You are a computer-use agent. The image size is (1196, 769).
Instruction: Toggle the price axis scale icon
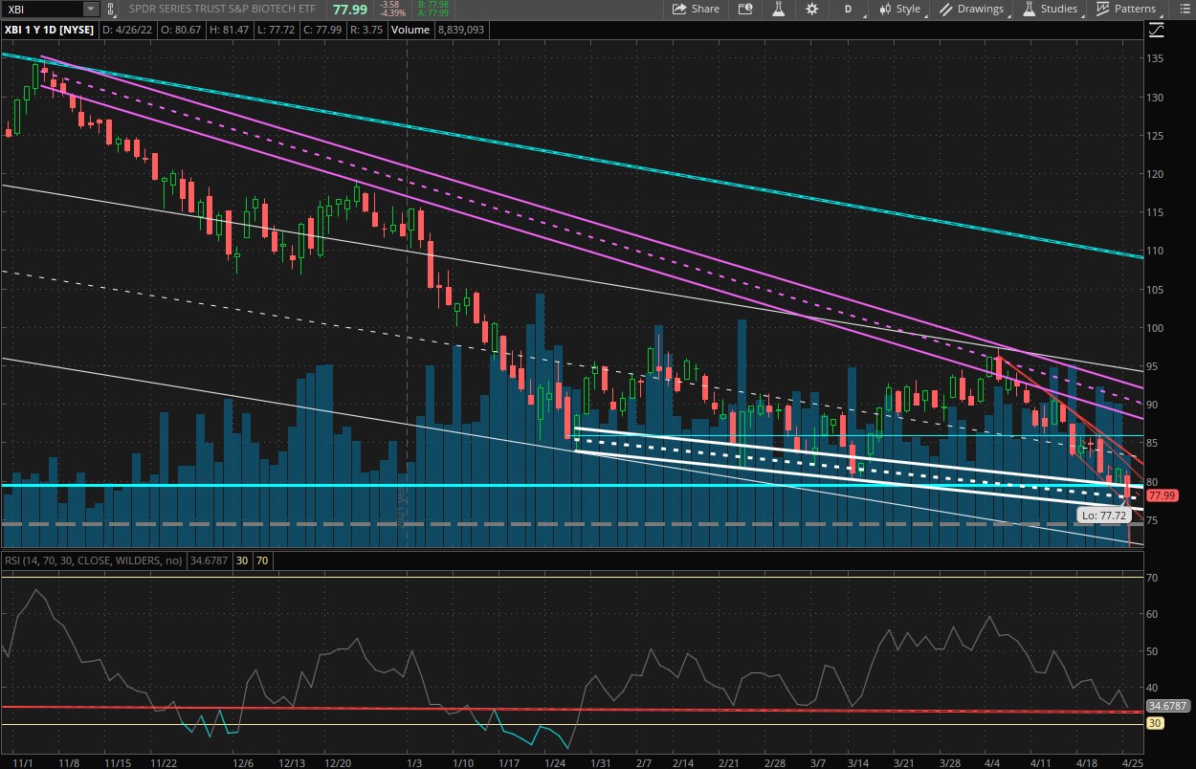pos(1156,31)
